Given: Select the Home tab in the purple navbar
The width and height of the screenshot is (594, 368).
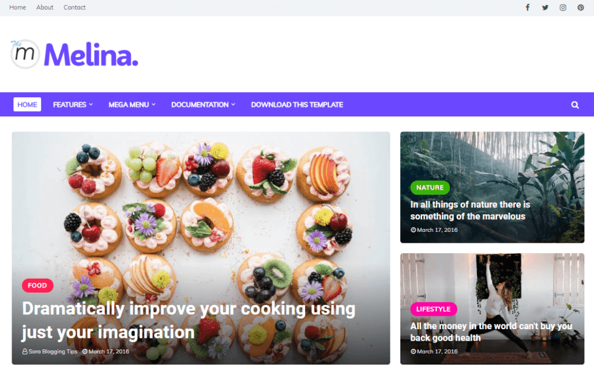Looking at the screenshot, I should coord(27,104).
